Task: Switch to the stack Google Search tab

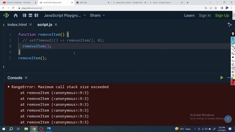Action: click(x=166, y=3)
